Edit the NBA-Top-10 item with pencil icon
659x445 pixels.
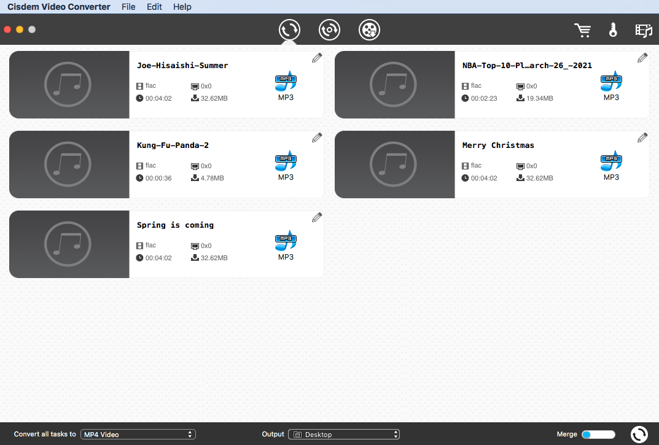[x=642, y=58]
